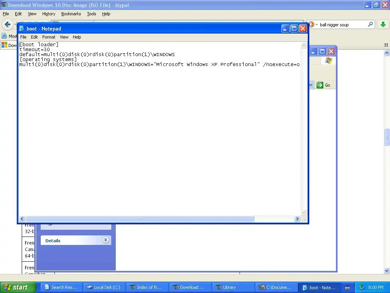Image resolution: width=390 pixels, height=293 pixels.
Task: Switch to Library taskbar button
Action: pyautogui.click(x=233, y=287)
